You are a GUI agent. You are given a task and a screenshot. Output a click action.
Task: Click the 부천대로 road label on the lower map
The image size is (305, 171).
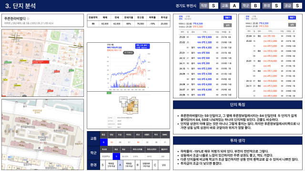[37, 111]
